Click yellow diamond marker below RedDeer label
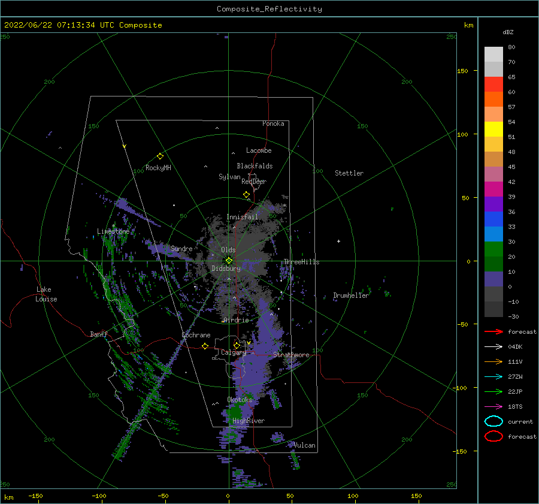 coord(246,194)
